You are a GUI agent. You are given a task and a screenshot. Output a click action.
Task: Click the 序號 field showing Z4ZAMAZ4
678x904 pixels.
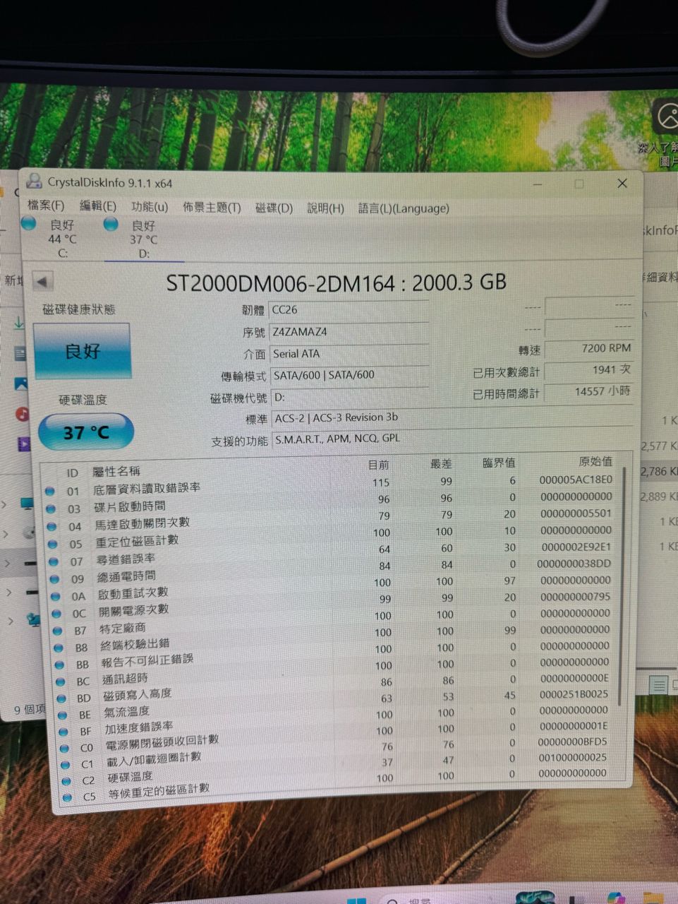[350, 331]
